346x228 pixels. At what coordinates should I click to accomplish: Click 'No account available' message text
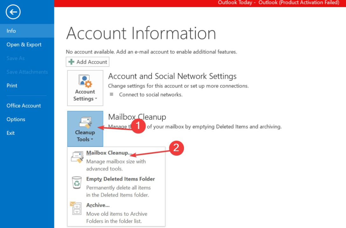151,52
